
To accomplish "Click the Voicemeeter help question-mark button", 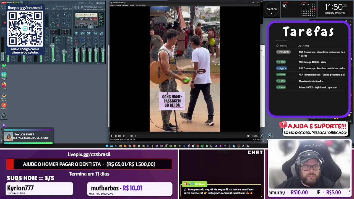I will tap(97, 3).
